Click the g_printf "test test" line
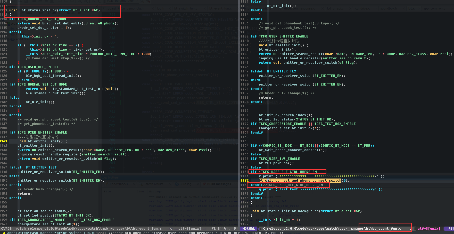454x234 pixels. pyautogui.click(x=321, y=189)
